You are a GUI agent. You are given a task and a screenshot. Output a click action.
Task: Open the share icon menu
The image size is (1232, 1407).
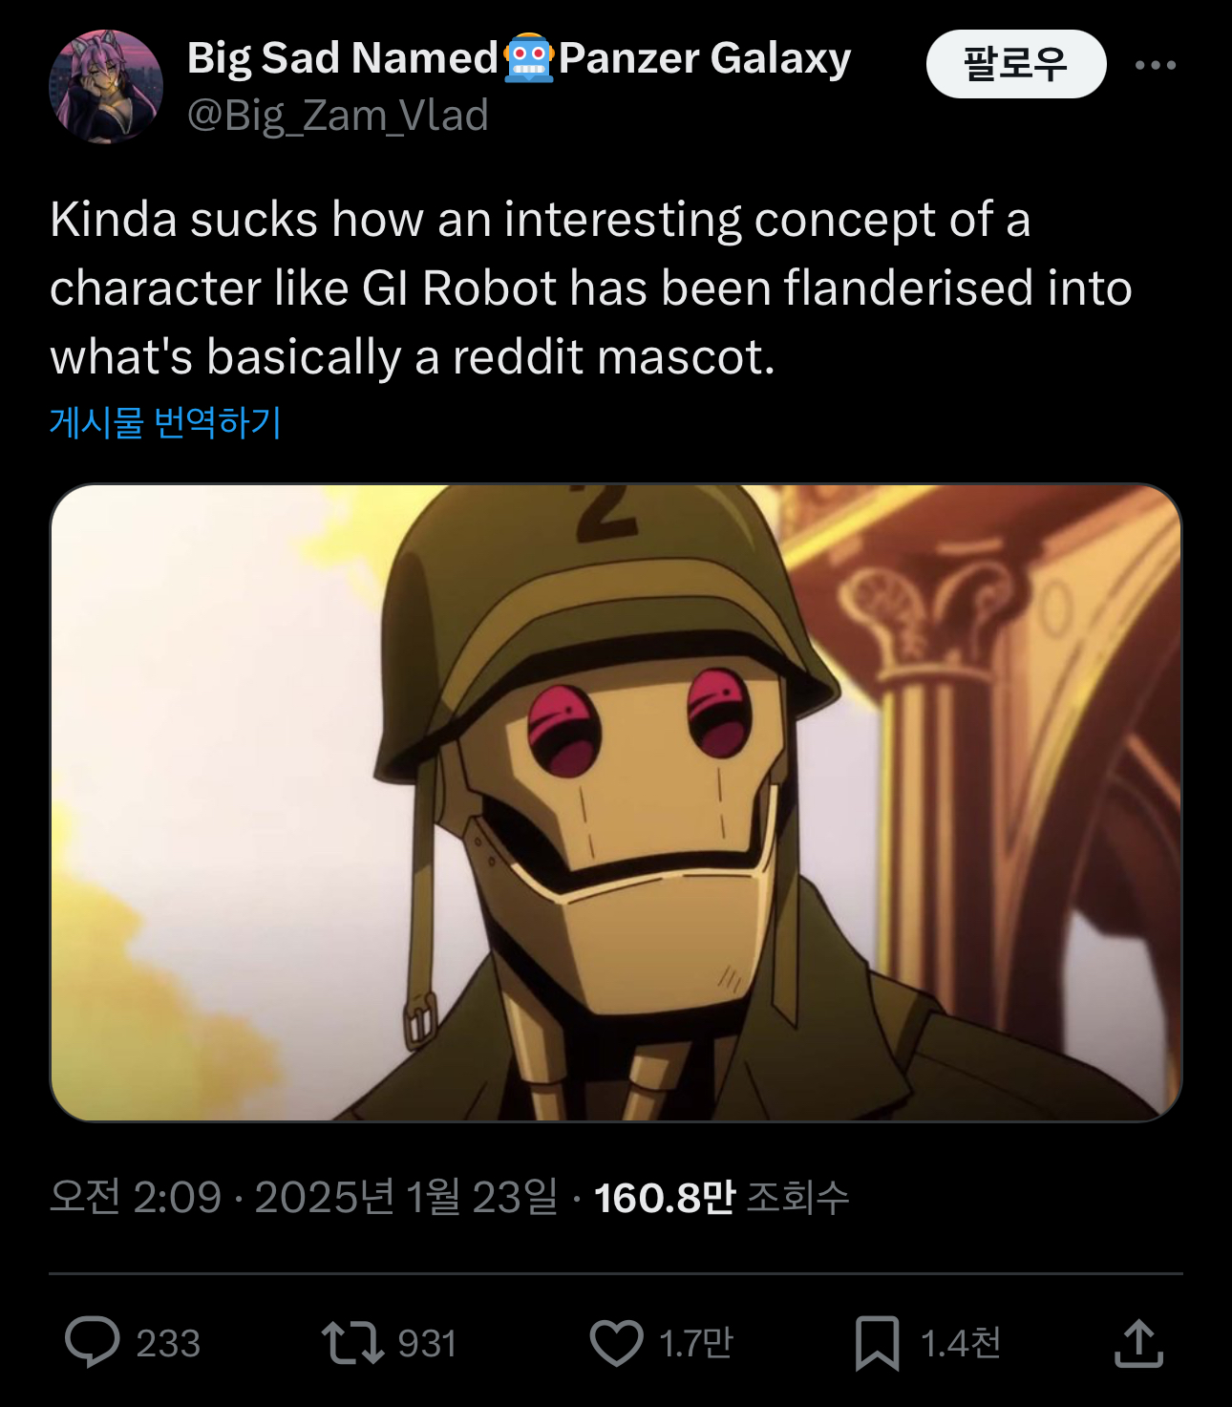pos(1138,1342)
